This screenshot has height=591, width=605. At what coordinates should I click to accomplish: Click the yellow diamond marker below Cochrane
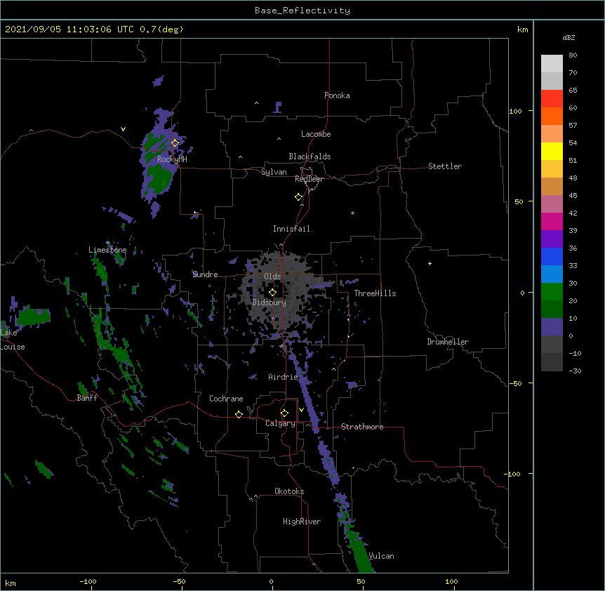[x=239, y=414]
